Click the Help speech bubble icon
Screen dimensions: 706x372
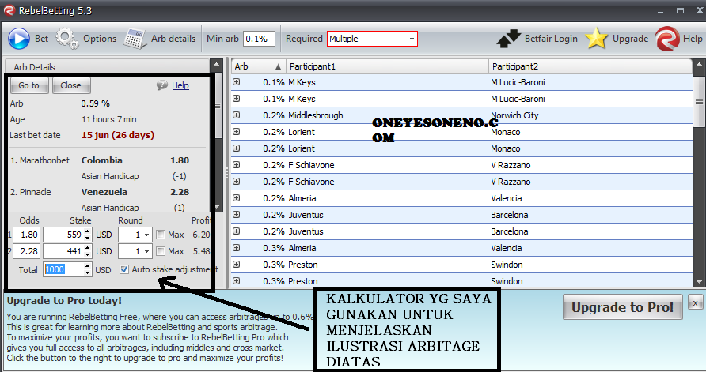coord(162,85)
